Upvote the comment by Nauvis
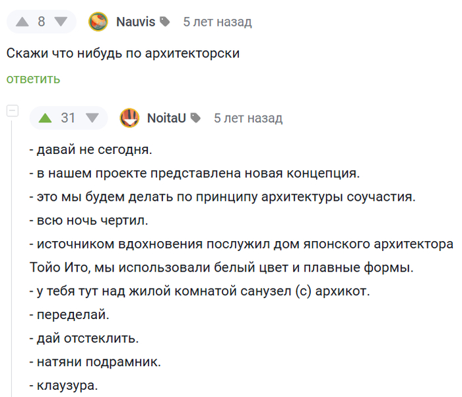The image size is (462, 397). (22, 22)
